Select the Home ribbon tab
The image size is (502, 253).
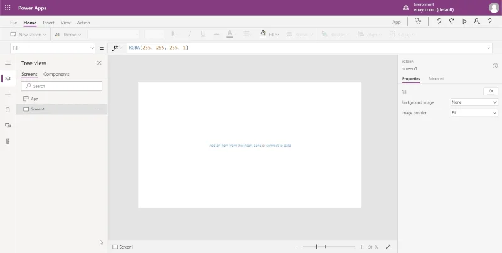pos(29,23)
